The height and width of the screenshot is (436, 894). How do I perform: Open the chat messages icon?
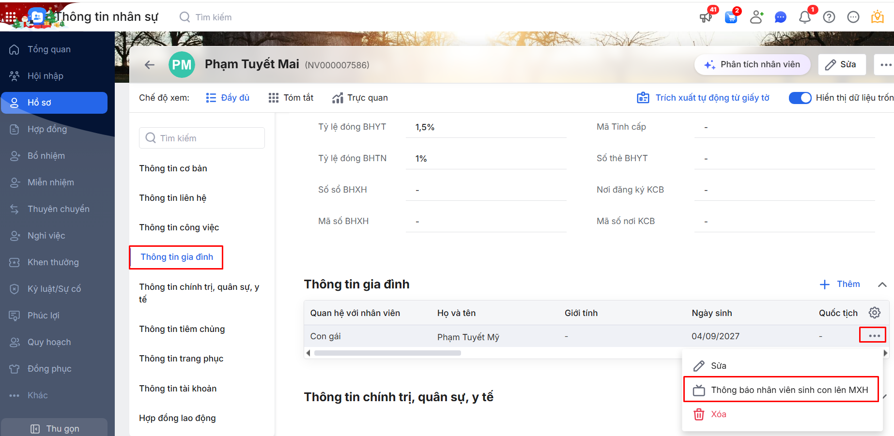tap(780, 17)
